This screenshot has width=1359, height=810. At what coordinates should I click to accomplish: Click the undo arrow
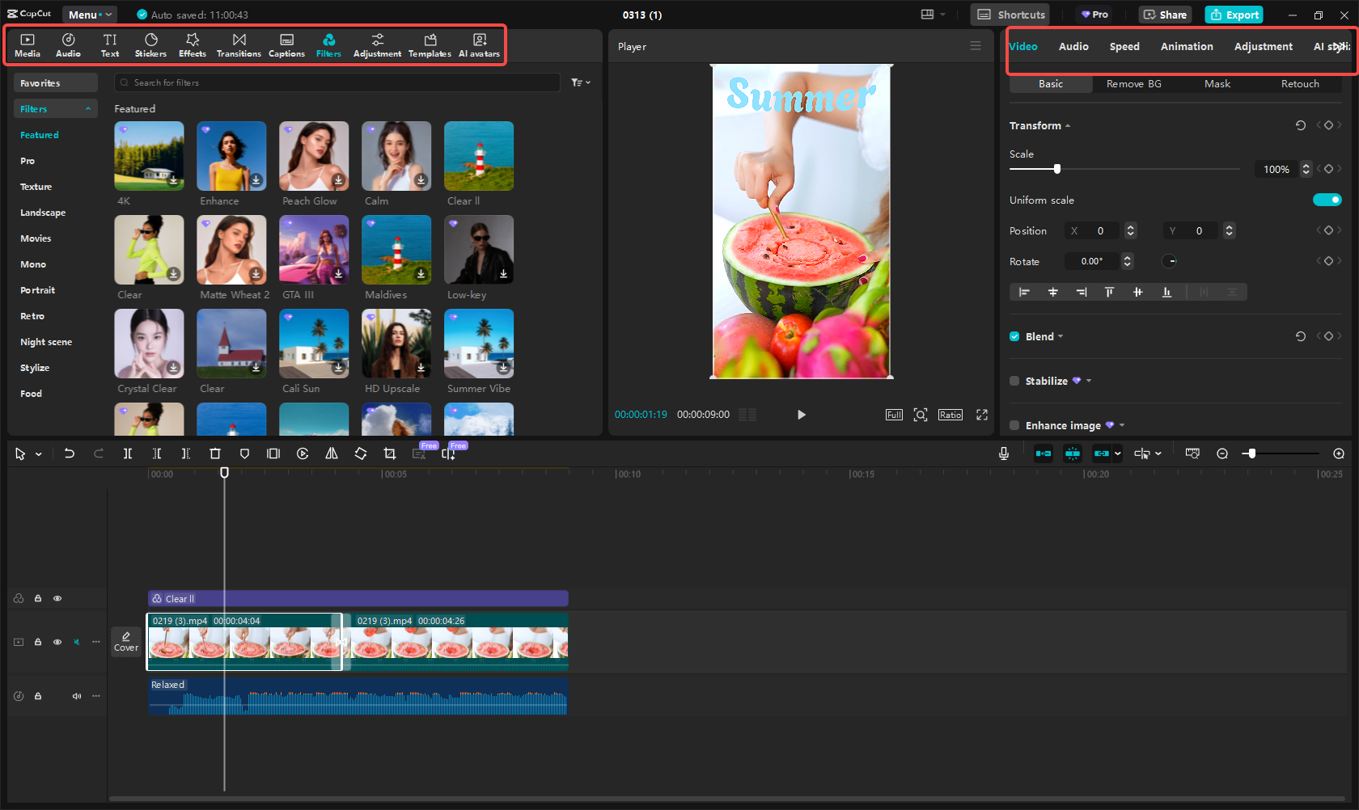[70, 454]
